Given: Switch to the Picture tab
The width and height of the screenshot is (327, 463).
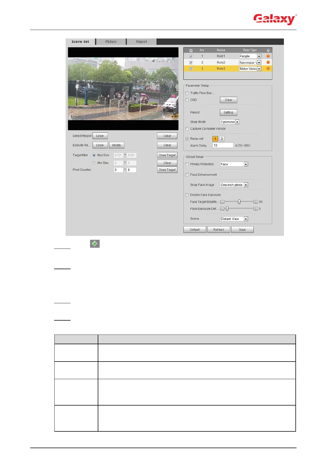Looking at the screenshot, I should [111, 42].
